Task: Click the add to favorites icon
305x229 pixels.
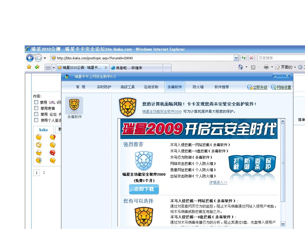Action: [x=37, y=67]
